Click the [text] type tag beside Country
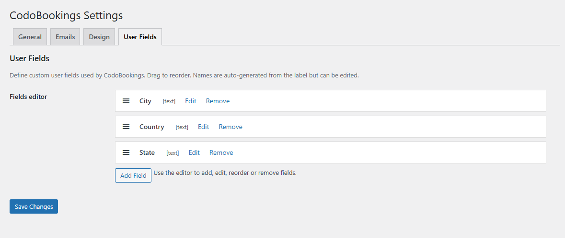The image size is (565, 238). tap(182, 127)
